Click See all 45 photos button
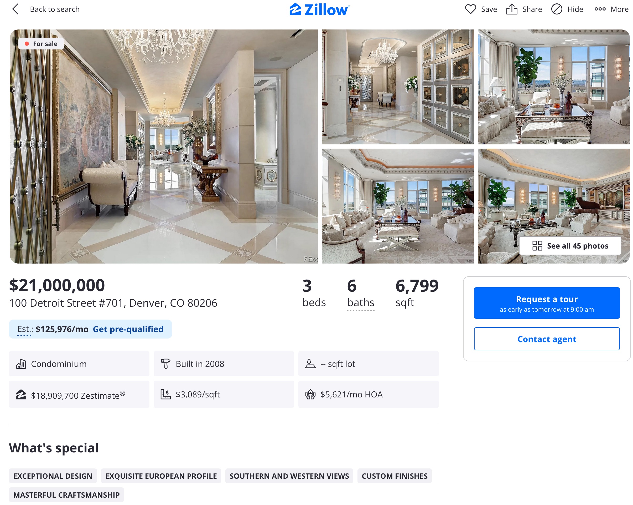633x505 pixels. (570, 246)
